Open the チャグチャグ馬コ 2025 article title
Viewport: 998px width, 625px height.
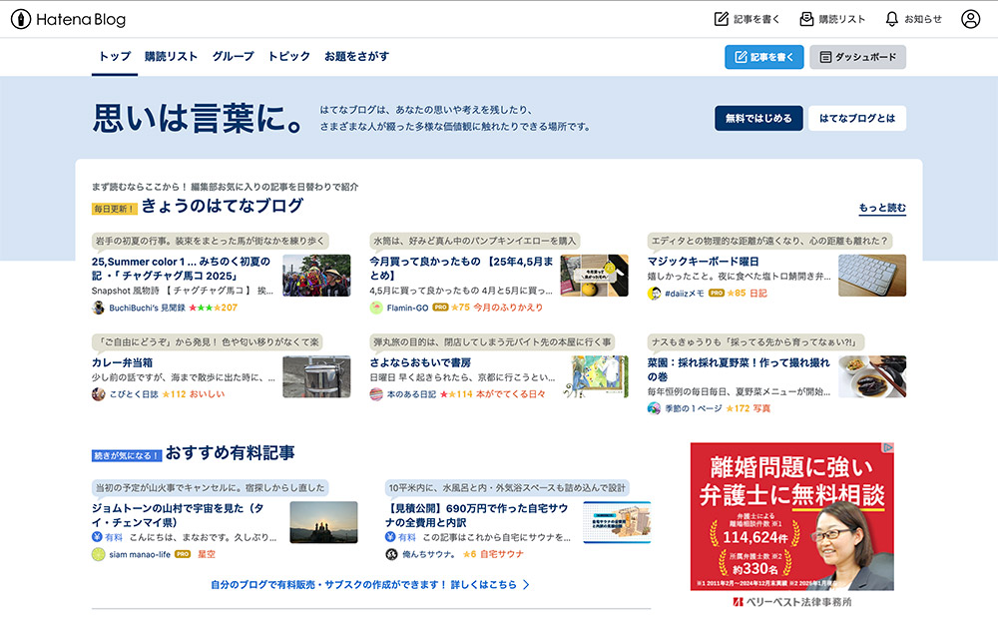point(182,269)
